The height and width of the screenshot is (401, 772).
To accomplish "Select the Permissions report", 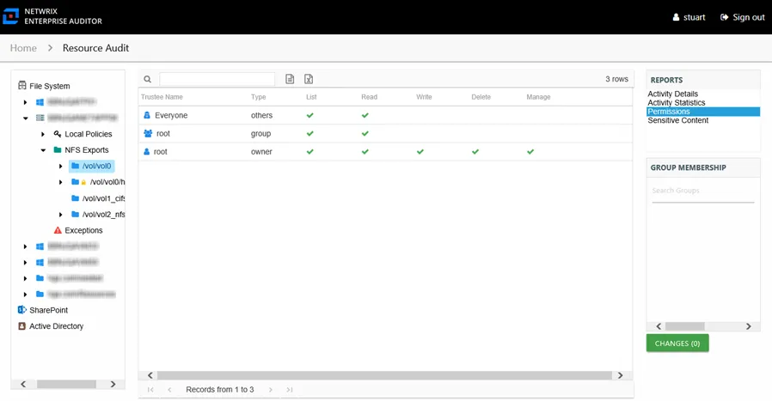I will pyautogui.click(x=703, y=112).
